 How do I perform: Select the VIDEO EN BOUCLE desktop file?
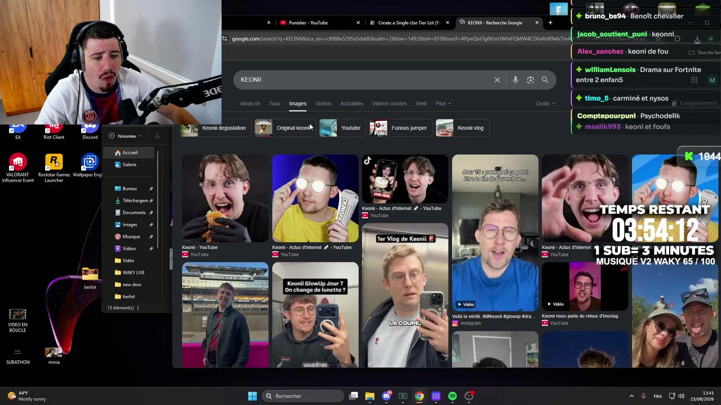pyautogui.click(x=18, y=321)
